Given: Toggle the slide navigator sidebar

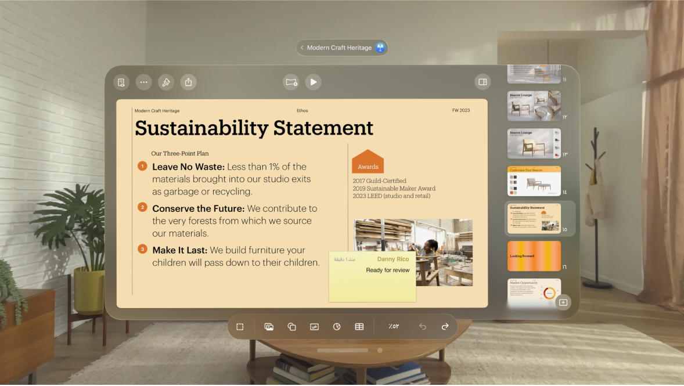Looking at the screenshot, I should 482,82.
